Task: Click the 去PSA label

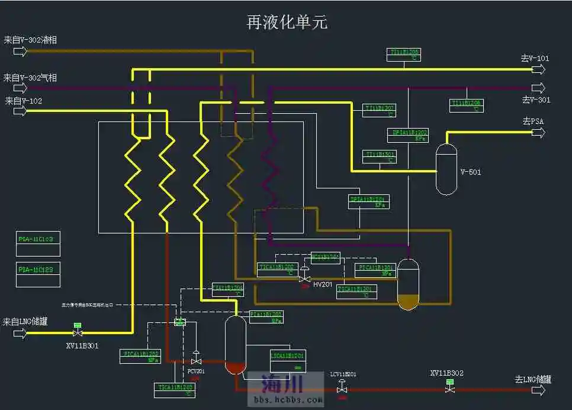Action: [533, 121]
